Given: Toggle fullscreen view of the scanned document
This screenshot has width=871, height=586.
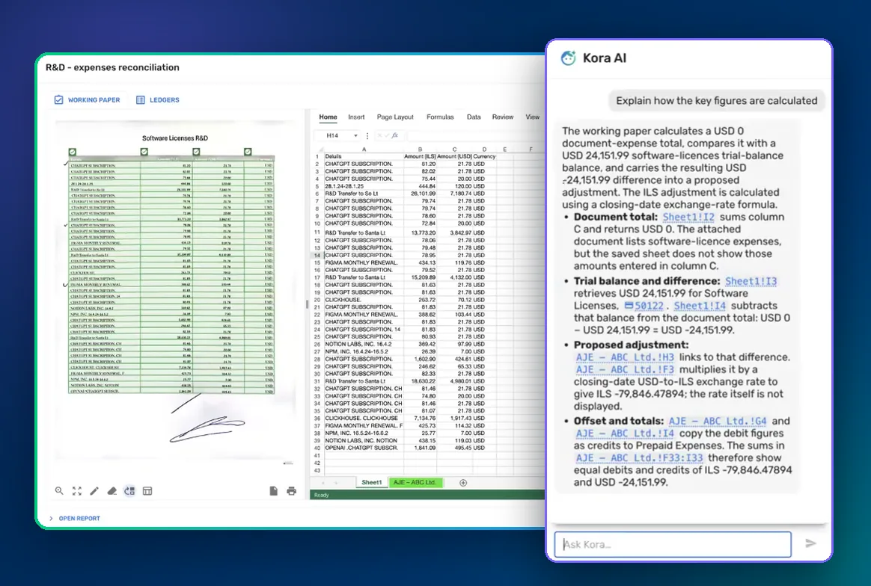Looking at the screenshot, I should tap(76, 491).
